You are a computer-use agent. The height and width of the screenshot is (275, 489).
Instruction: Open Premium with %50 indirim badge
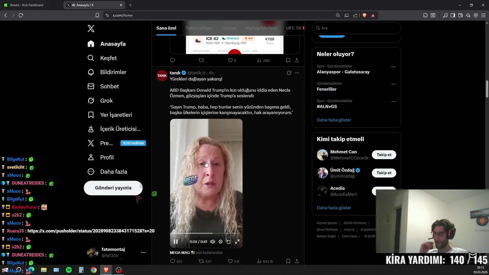(117, 143)
